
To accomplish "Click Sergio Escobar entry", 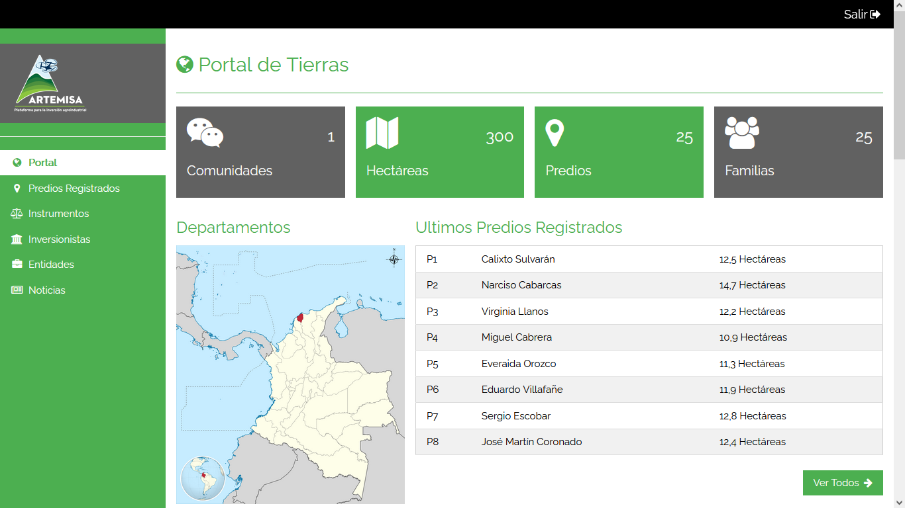I will click(x=516, y=416).
